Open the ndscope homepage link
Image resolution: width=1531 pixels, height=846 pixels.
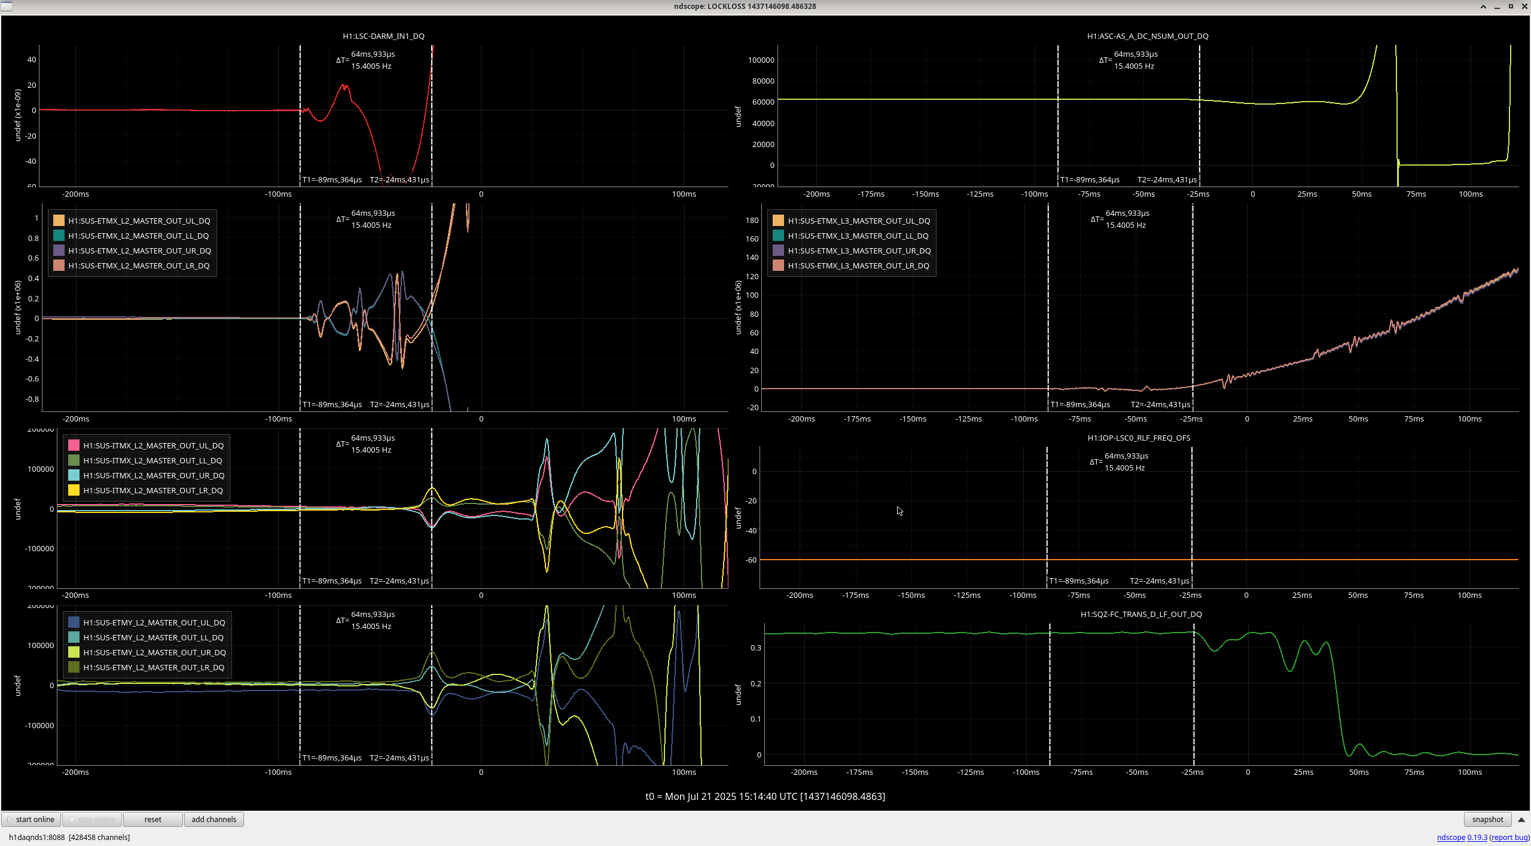(x=1450, y=837)
